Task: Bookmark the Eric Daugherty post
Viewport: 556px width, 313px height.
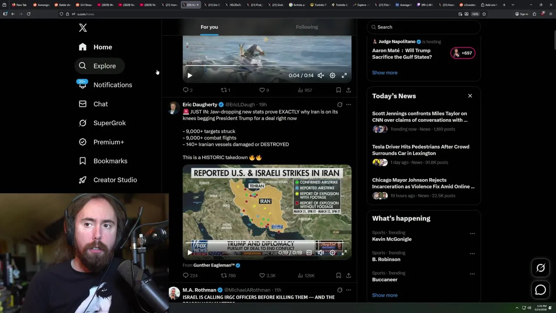Action: 338,276
